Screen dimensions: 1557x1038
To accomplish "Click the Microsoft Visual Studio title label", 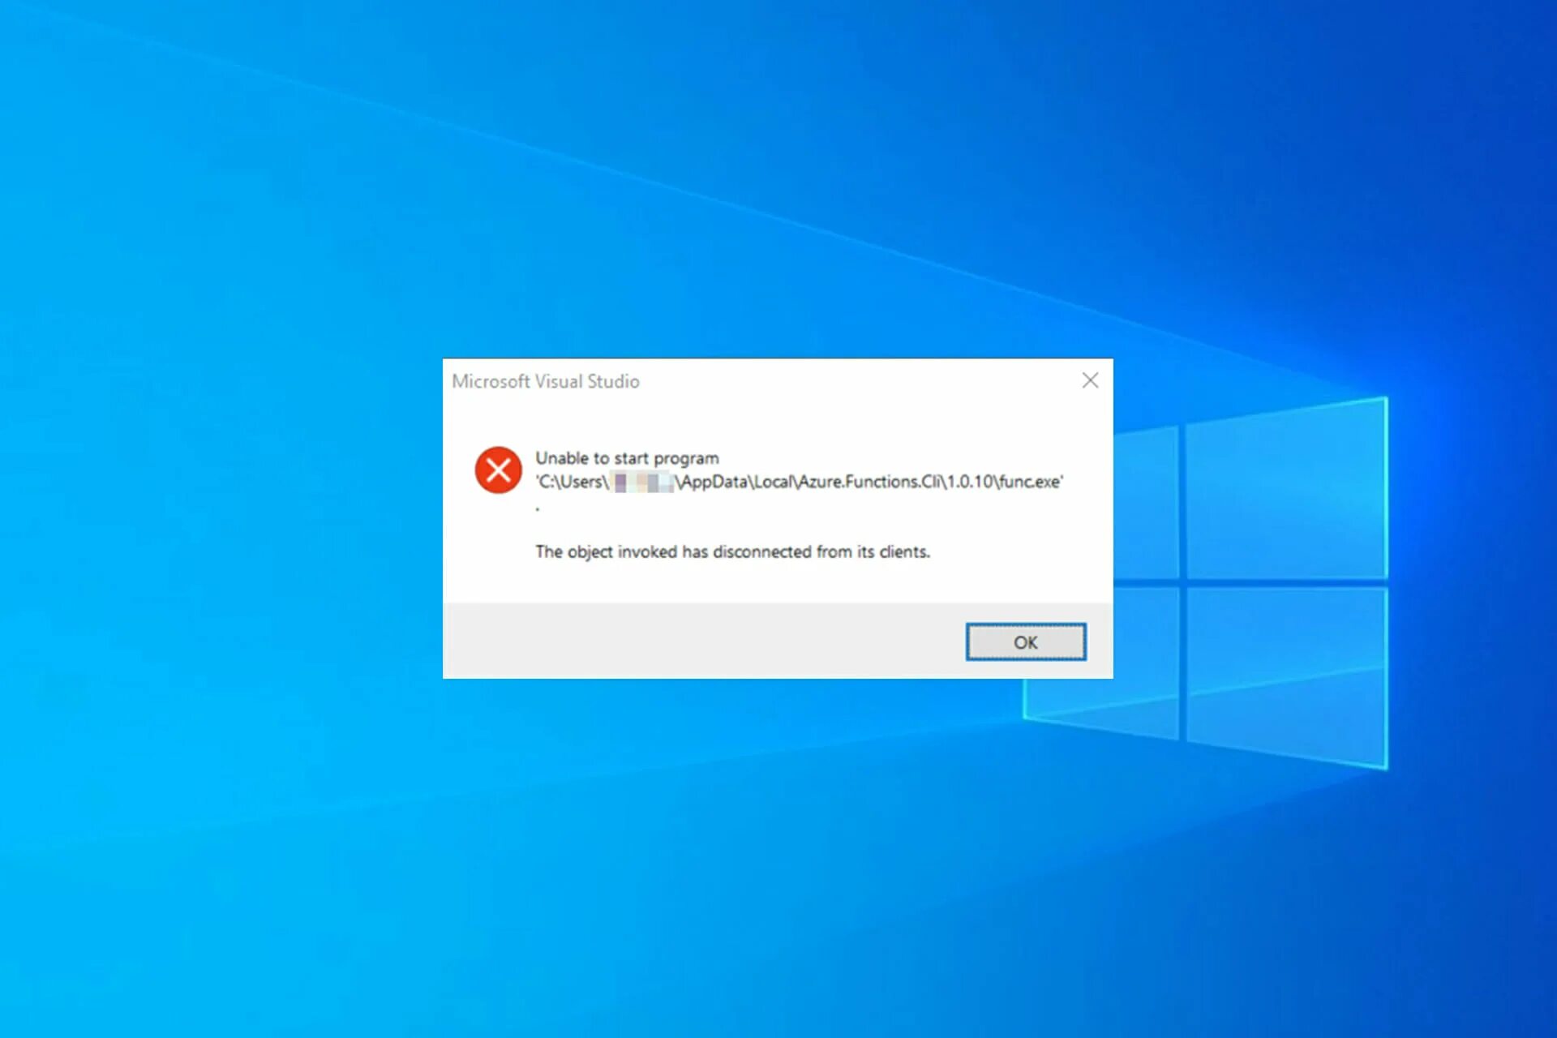I will coord(547,379).
